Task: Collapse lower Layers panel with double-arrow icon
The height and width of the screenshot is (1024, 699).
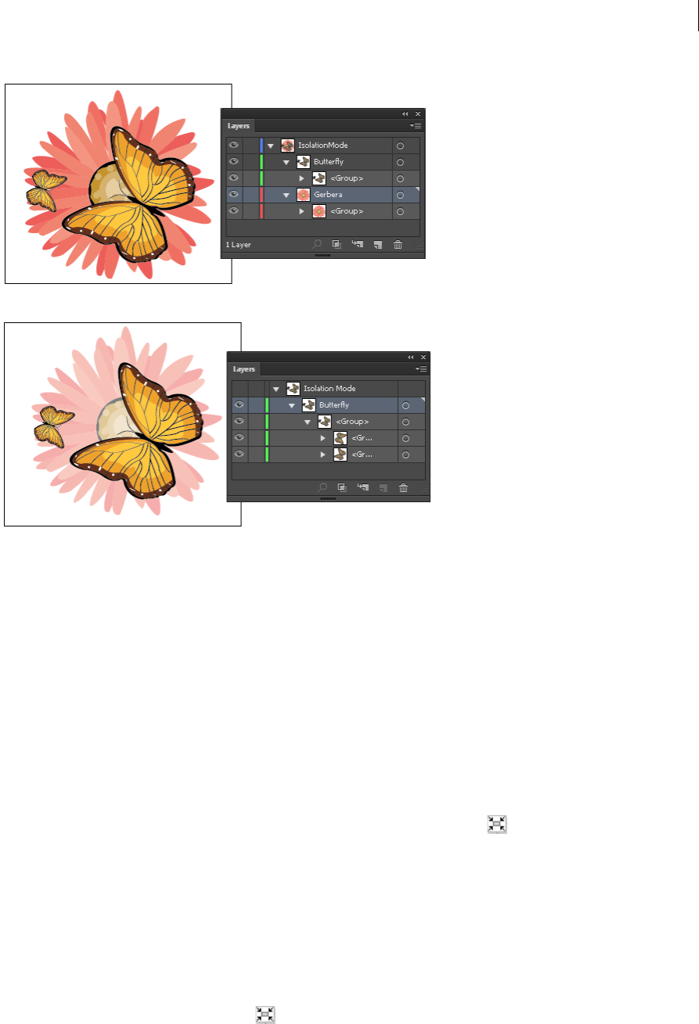Action: point(411,357)
